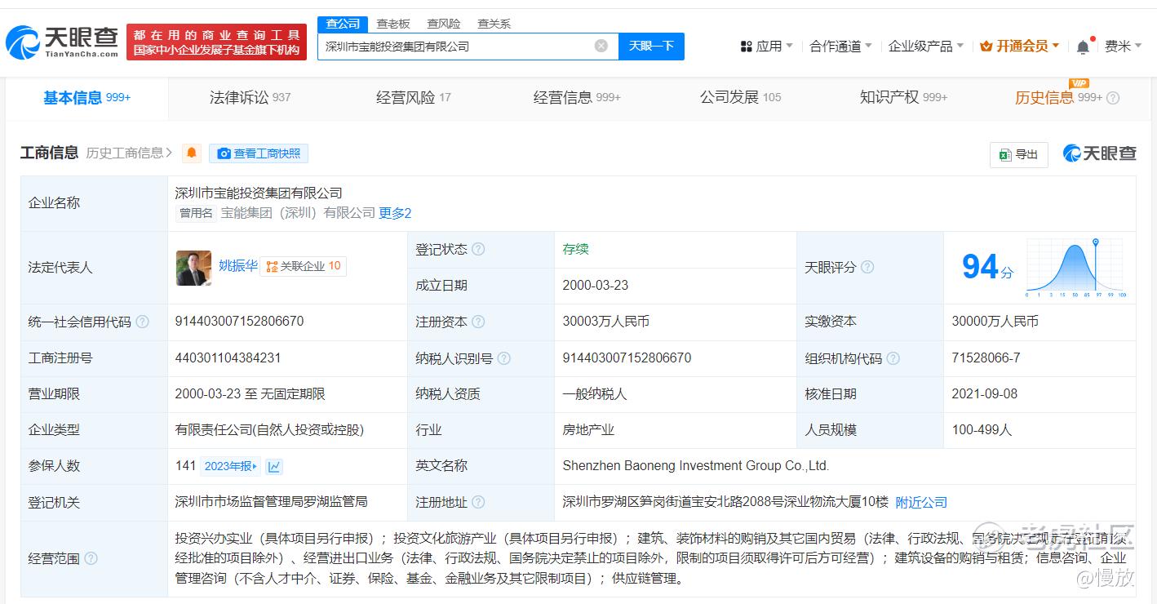Click the 天眼评分 distribution chart
Image resolution: width=1157 pixels, height=604 pixels.
click(x=1076, y=268)
